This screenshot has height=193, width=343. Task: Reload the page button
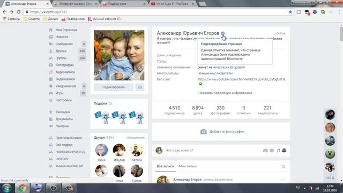coord(19,12)
